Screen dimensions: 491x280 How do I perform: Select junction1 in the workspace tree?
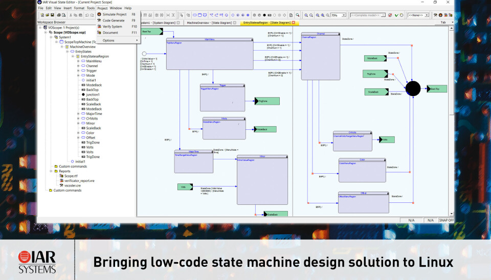click(93, 95)
